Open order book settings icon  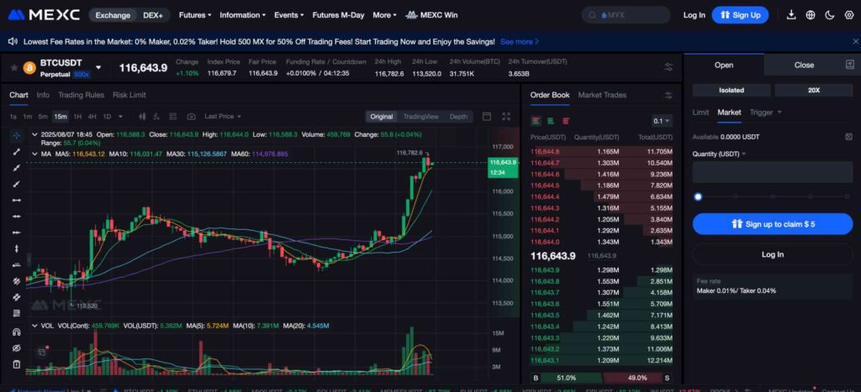click(668, 96)
